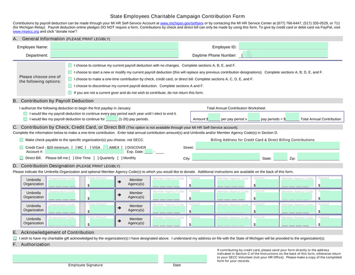The width and height of the screenshot is (355, 275).
Task: Click the authorization Date field
Action: pos(185,259)
